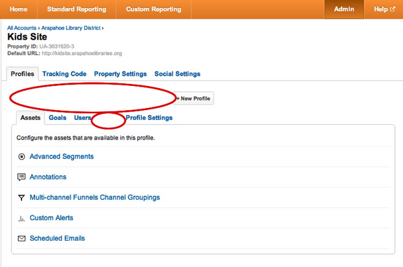Select the Admin navigation item
Viewport: 403px width, 267px height.
[x=344, y=9]
